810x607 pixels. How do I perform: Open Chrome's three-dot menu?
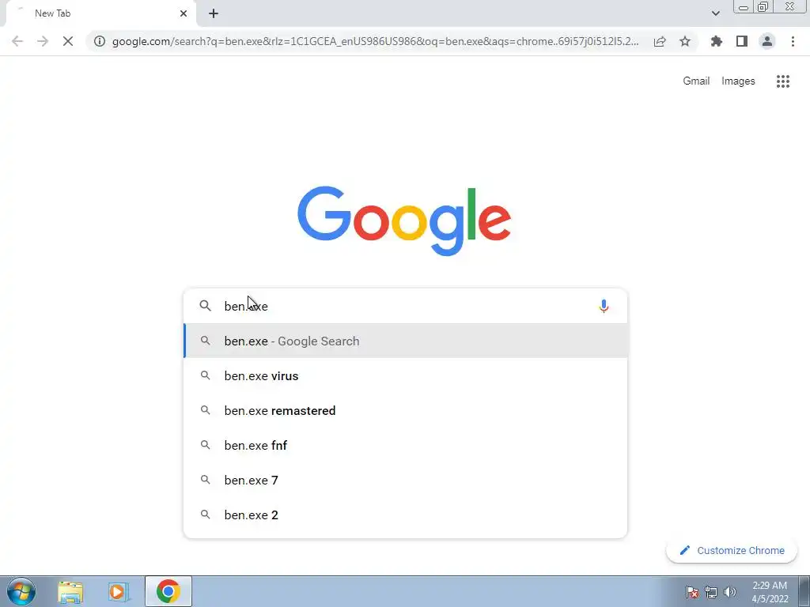pos(793,41)
